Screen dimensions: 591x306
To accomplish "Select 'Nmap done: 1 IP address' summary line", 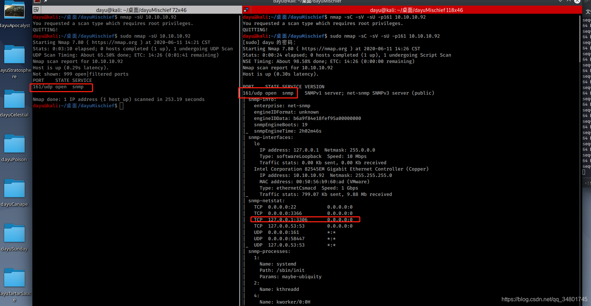I will pyautogui.click(x=119, y=99).
